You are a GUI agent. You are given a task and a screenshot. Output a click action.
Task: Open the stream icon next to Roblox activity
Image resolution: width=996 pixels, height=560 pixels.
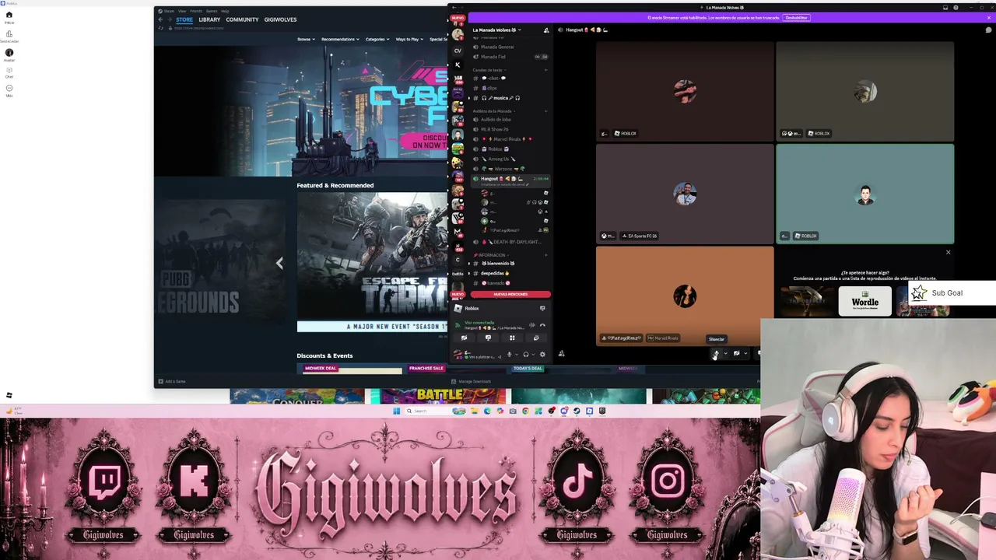coord(542,308)
